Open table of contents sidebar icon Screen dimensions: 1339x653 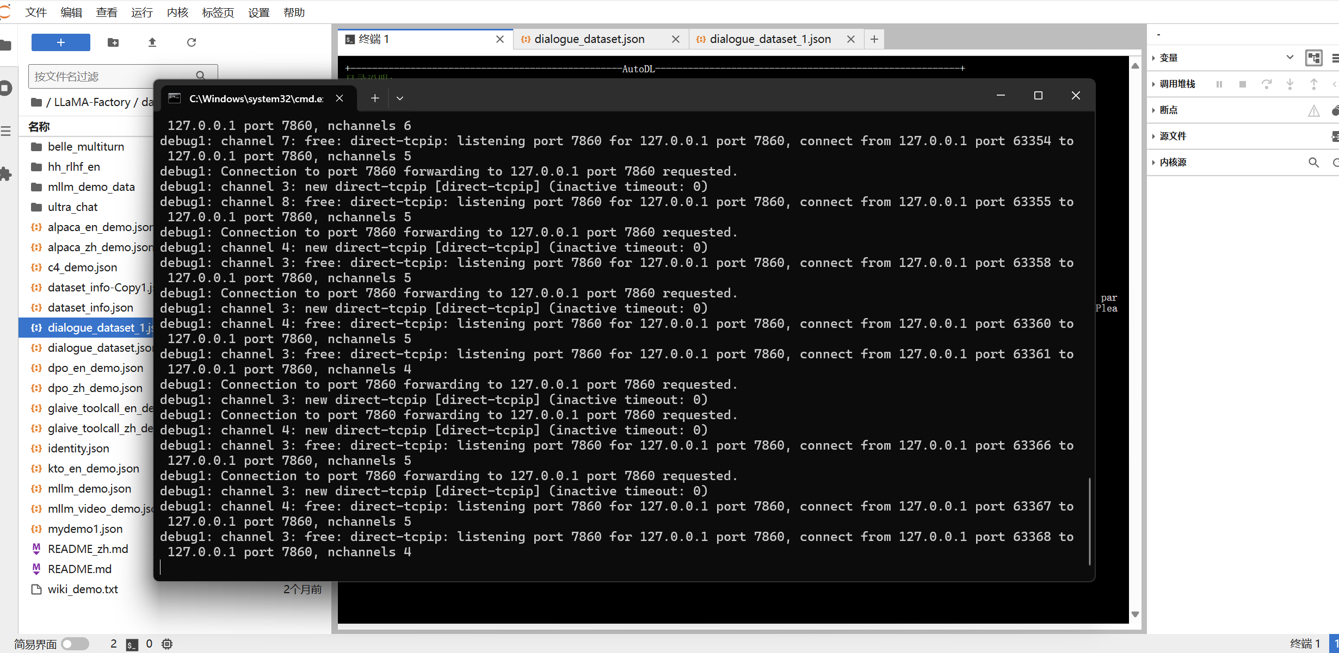(5, 131)
